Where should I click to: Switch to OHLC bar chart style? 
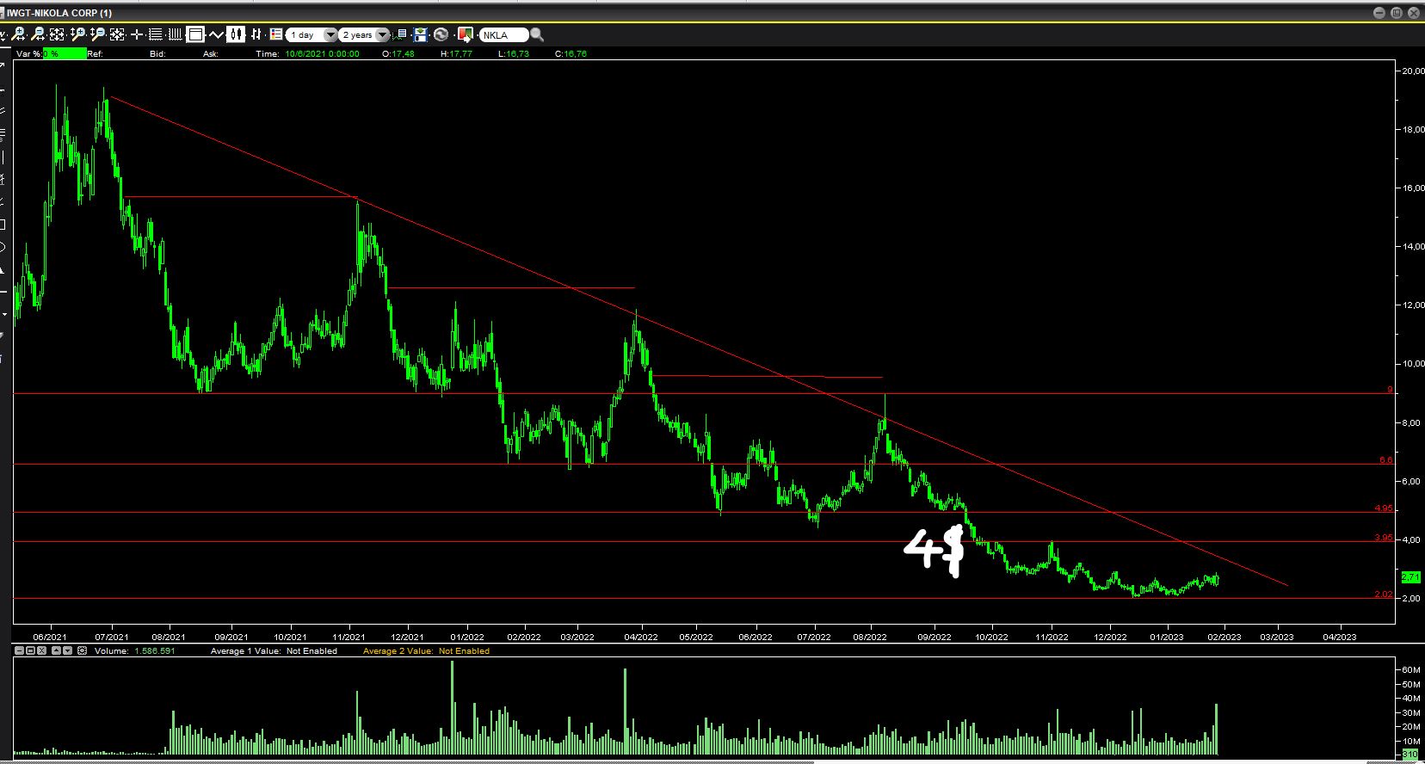tap(256, 34)
